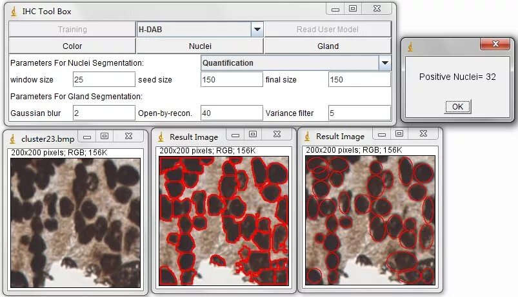This screenshot has width=518, height=297.
Task: Maximize the cluster23.bmp window
Action: point(105,137)
